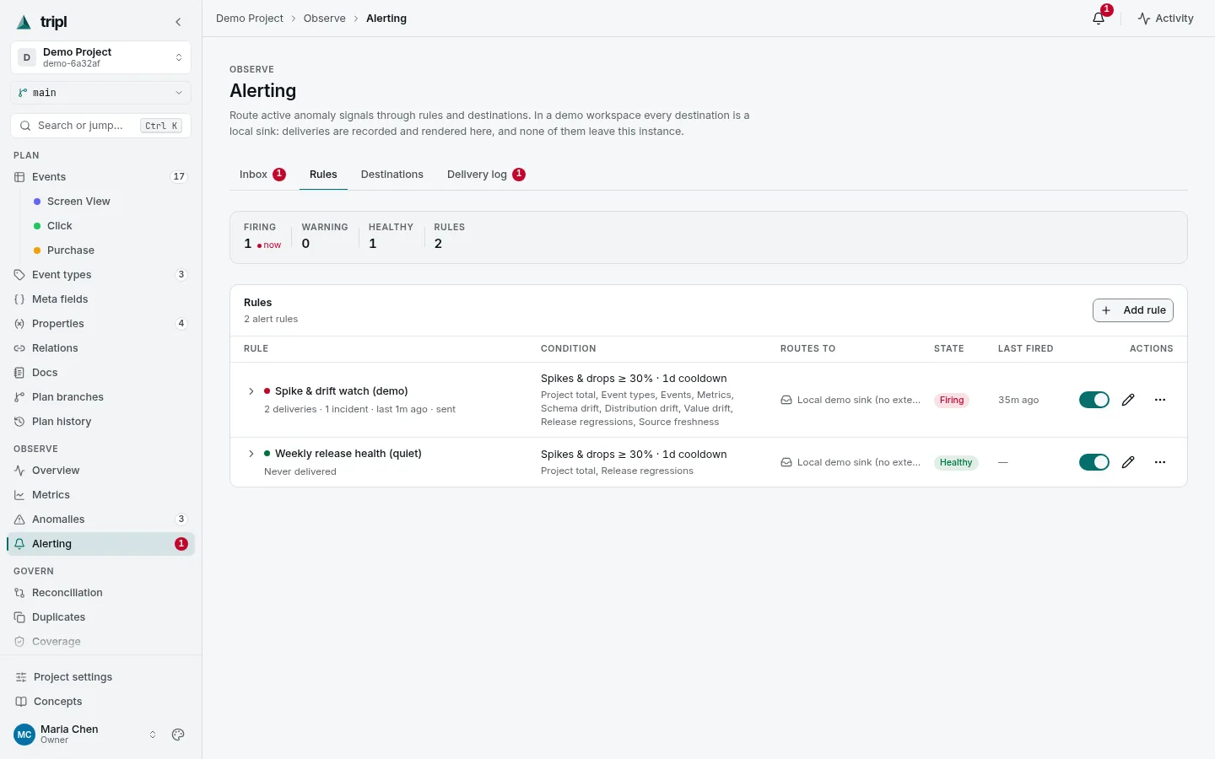Screen dimensions: 1215x759
Task: Edit the Spike & drift watch rule
Action: pos(1128,400)
